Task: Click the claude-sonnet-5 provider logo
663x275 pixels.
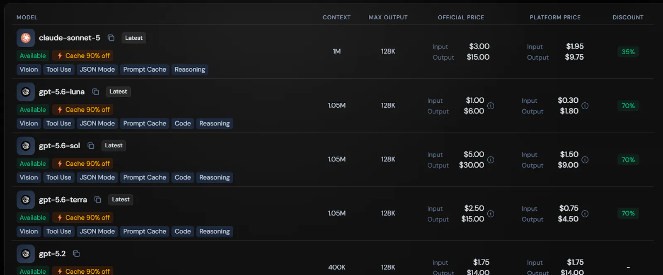Action: click(26, 38)
